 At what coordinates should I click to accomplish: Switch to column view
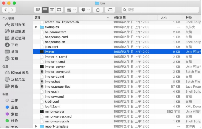point(52,10)
